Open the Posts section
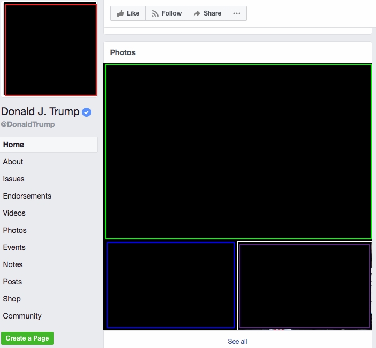376x348 pixels. tap(12, 282)
